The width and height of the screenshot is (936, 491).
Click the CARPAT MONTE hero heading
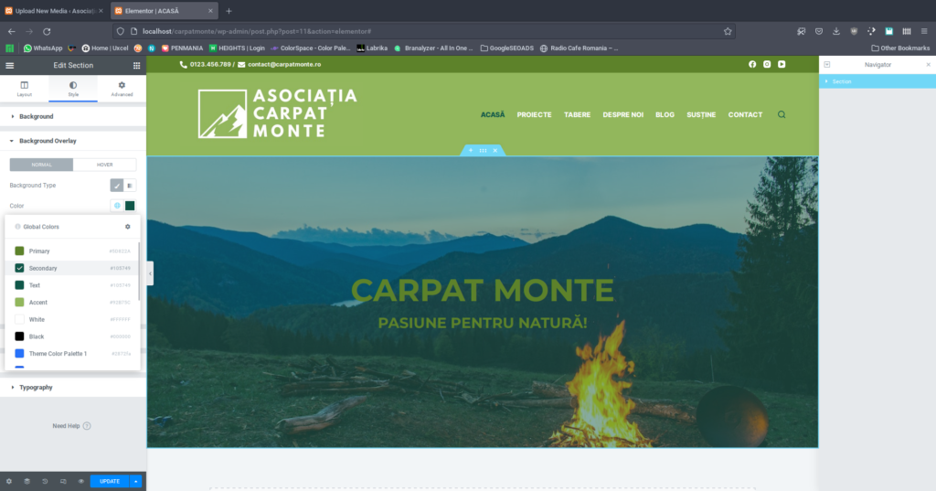click(483, 290)
